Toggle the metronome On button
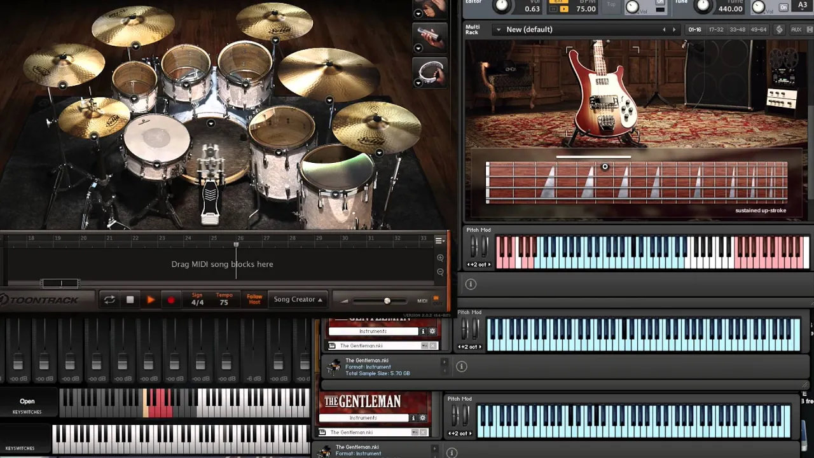Viewport: 814px width, 458px height. click(660, 2)
